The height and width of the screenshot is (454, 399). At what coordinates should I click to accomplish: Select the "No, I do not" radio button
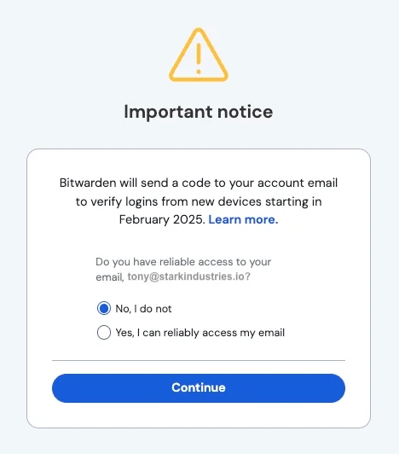point(104,308)
